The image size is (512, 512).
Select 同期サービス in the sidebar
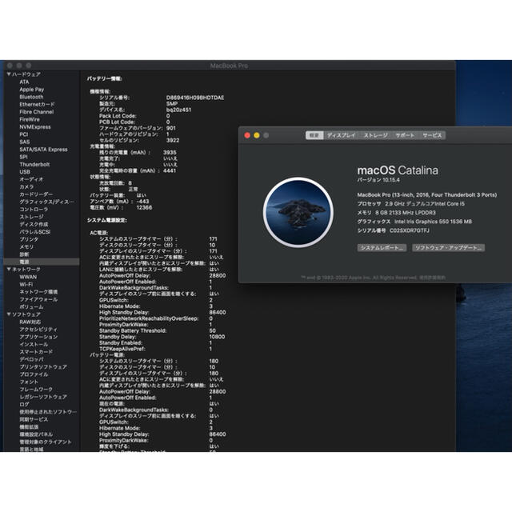coord(34,419)
